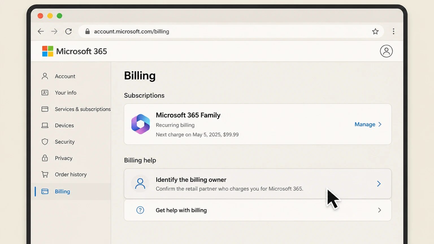Go back with the browser back arrow
The image size is (434, 244).
coord(41,31)
